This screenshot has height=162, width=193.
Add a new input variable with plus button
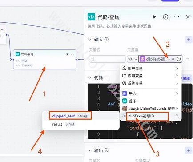click(x=189, y=40)
